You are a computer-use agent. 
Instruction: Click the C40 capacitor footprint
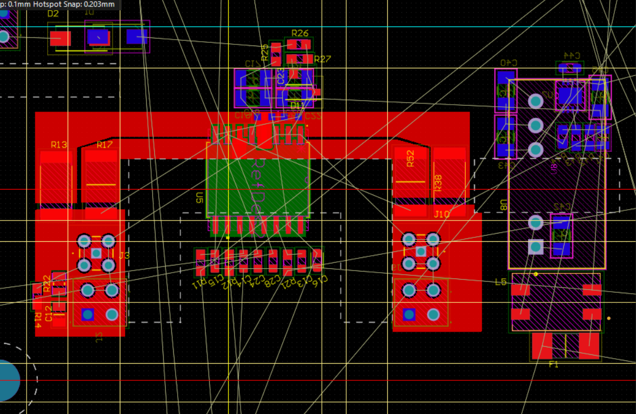(506, 90)
